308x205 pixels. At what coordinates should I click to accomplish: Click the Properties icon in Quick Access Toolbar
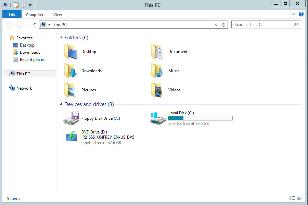point(16,5)
